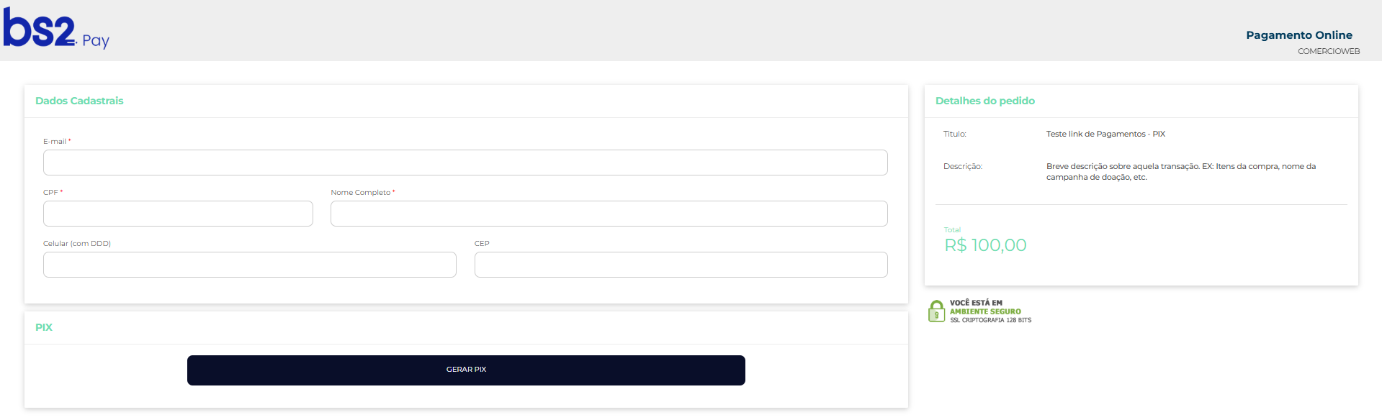Click the R$ 100,00 total amount
The image size is (1382, 420).
(985, 245)
